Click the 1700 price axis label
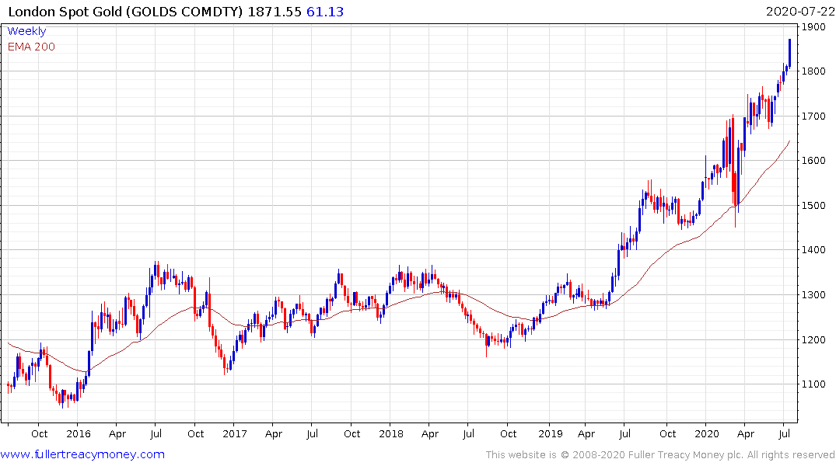Viewport: 836px width, 466px height. tap(814, 116)
